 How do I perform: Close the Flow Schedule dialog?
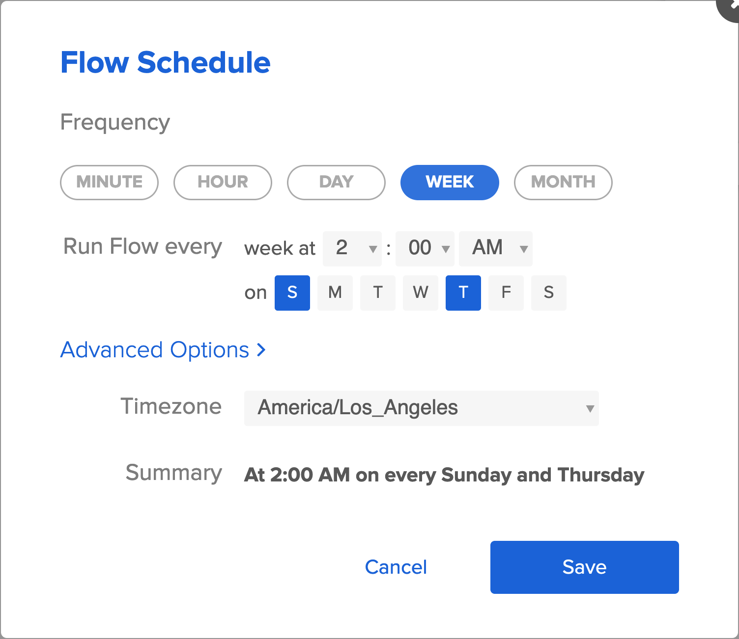[730, 6]
